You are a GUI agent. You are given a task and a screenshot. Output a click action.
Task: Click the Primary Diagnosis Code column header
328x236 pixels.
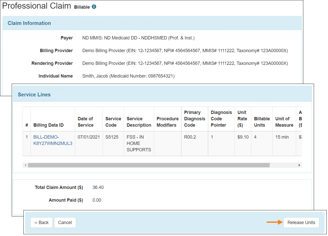coord(195,119)
